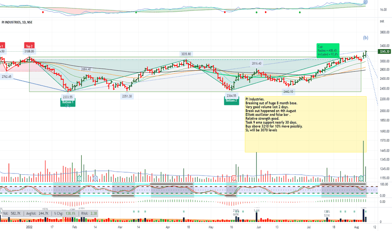
Task: Click the Jun label on the date axis
Action: (259, 227)
